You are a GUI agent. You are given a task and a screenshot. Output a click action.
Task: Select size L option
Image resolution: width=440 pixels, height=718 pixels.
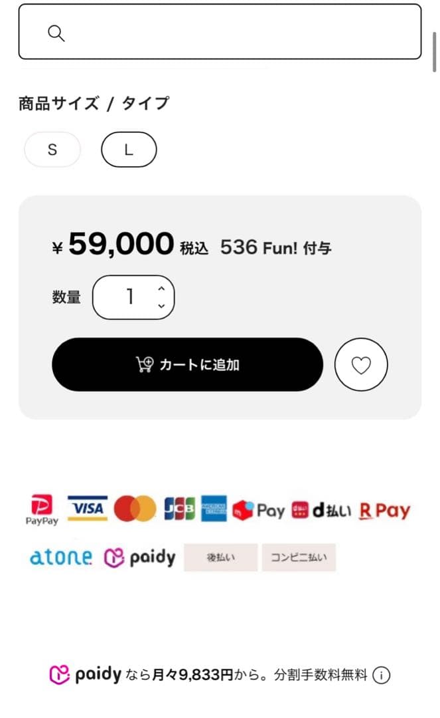click(129, 150)
